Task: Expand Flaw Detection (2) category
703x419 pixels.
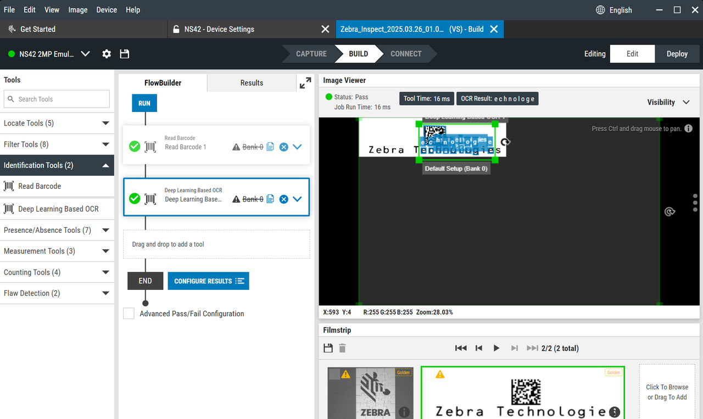Action: 57,293
